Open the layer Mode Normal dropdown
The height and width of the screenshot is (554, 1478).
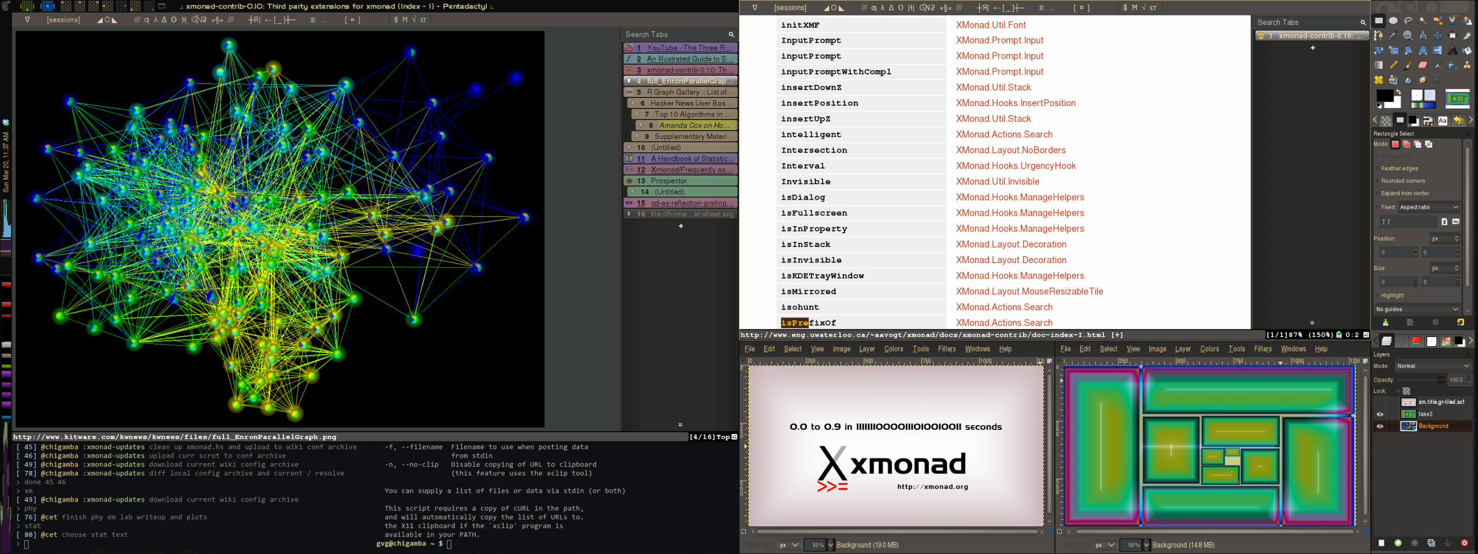1433,366
